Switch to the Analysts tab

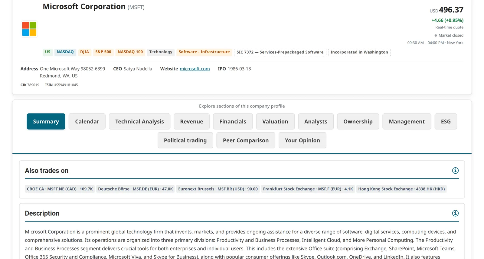pos(316,121)
